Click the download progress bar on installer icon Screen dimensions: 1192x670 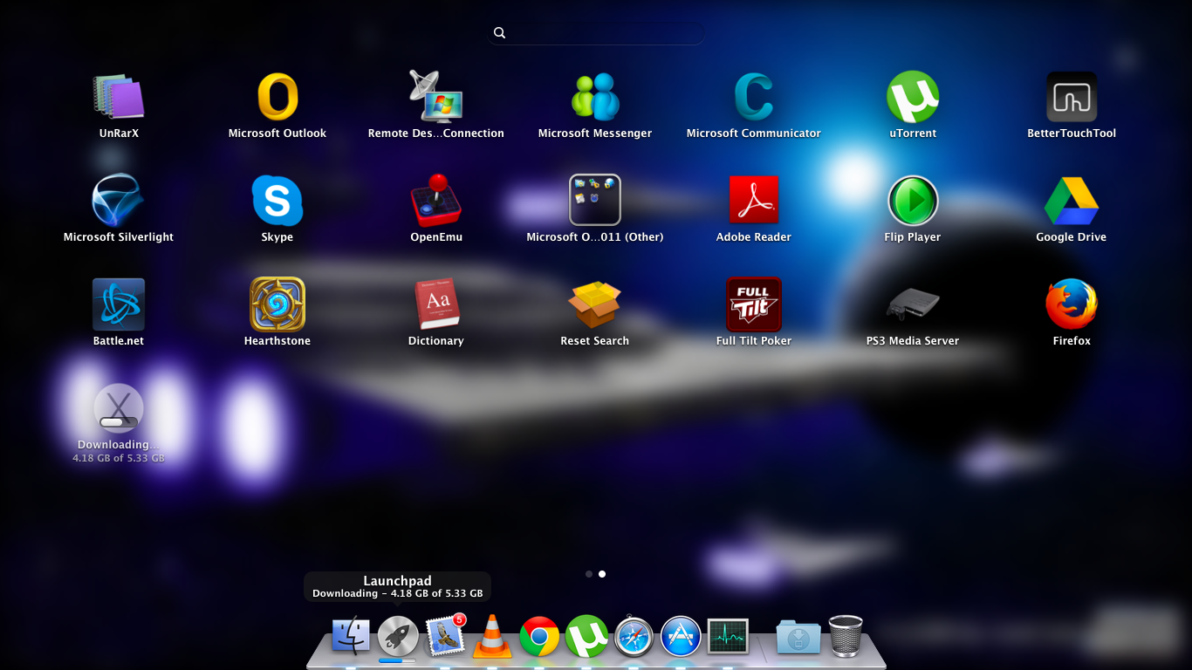point(119,422)
